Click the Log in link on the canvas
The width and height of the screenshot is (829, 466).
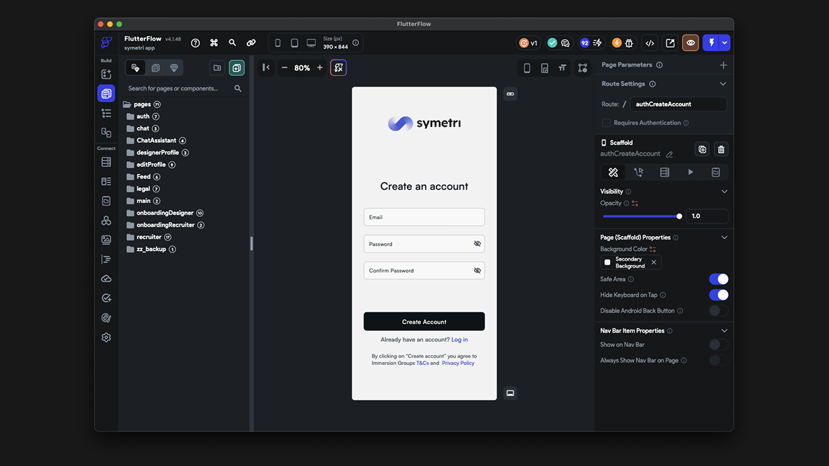[459, 339]
